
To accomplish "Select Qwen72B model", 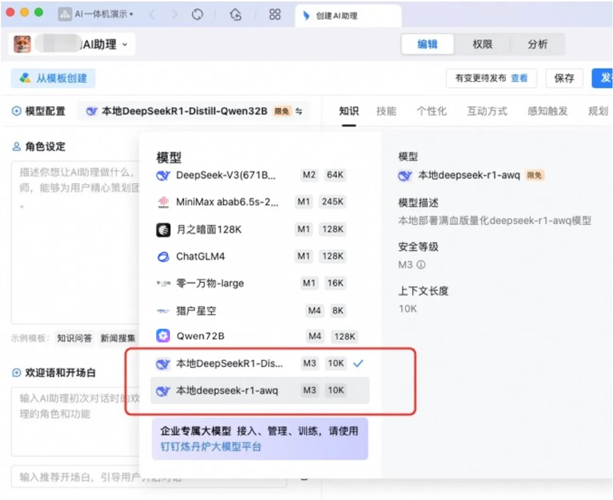I will coord(260,336).
